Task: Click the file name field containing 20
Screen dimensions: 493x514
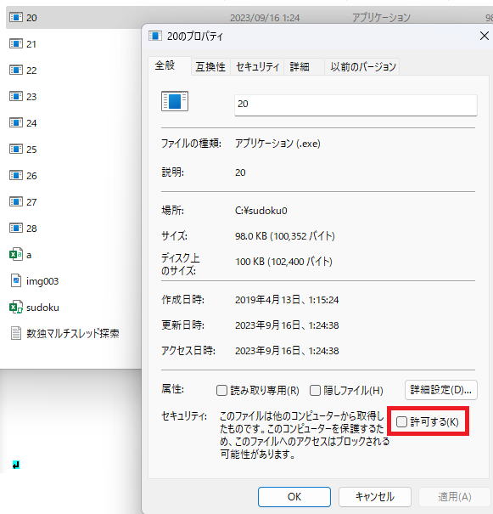Action: [356, 104]
